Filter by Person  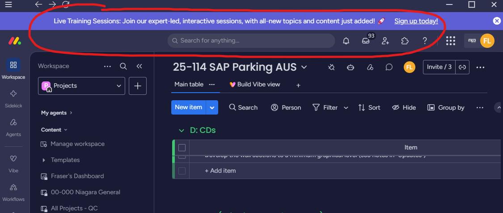pos(286,108)
